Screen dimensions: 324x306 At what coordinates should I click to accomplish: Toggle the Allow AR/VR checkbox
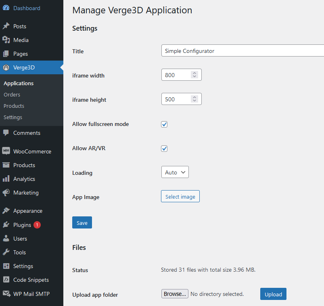164,149
